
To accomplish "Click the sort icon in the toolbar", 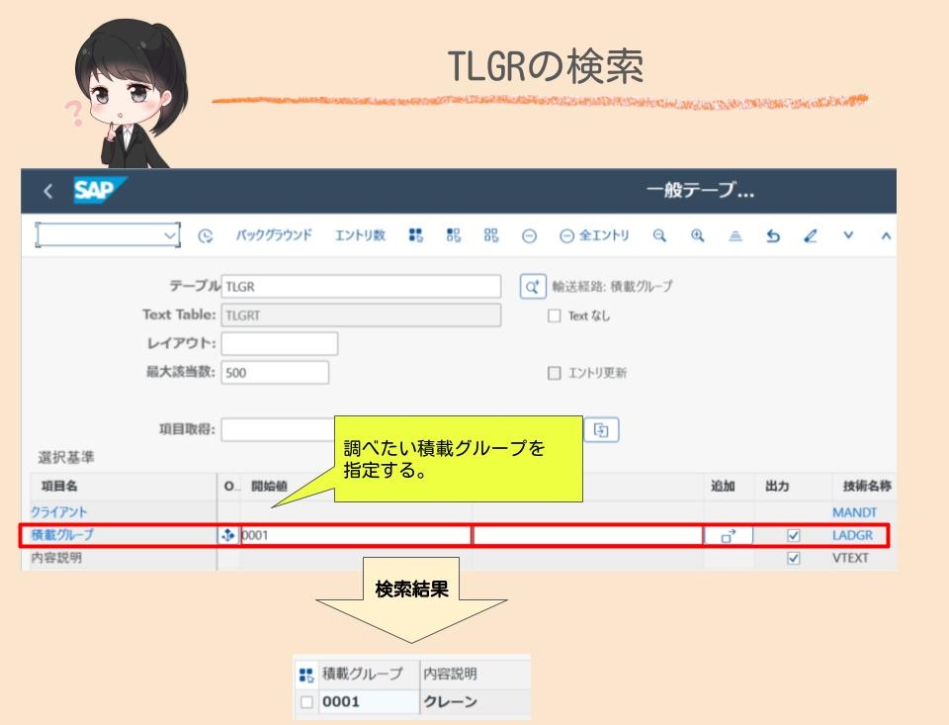I will click(736, 234).
